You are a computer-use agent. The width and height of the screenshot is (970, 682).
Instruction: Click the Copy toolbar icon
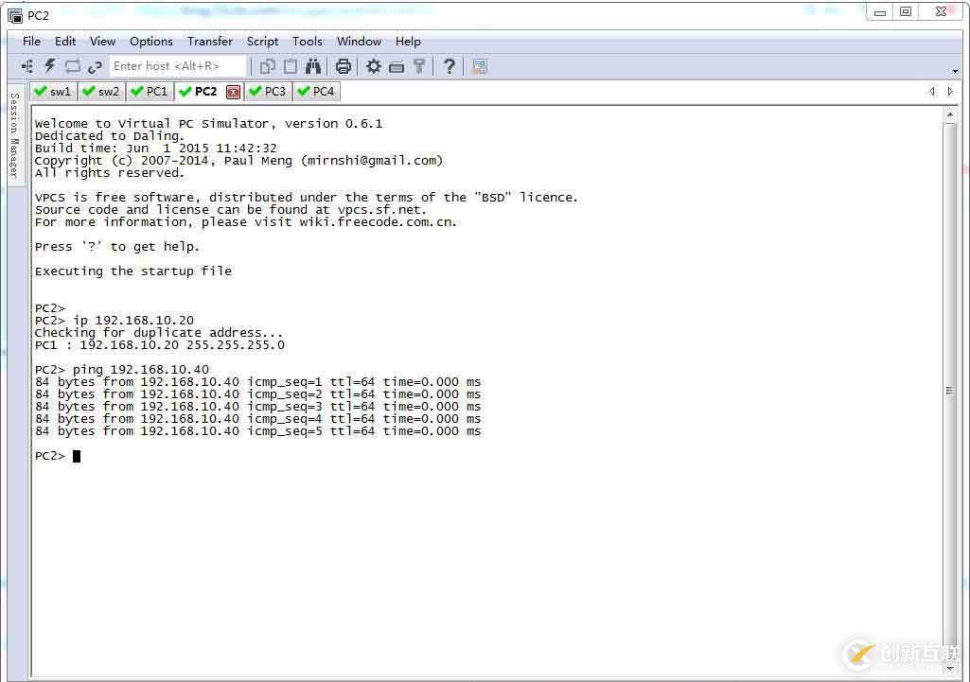coord(267,66)
